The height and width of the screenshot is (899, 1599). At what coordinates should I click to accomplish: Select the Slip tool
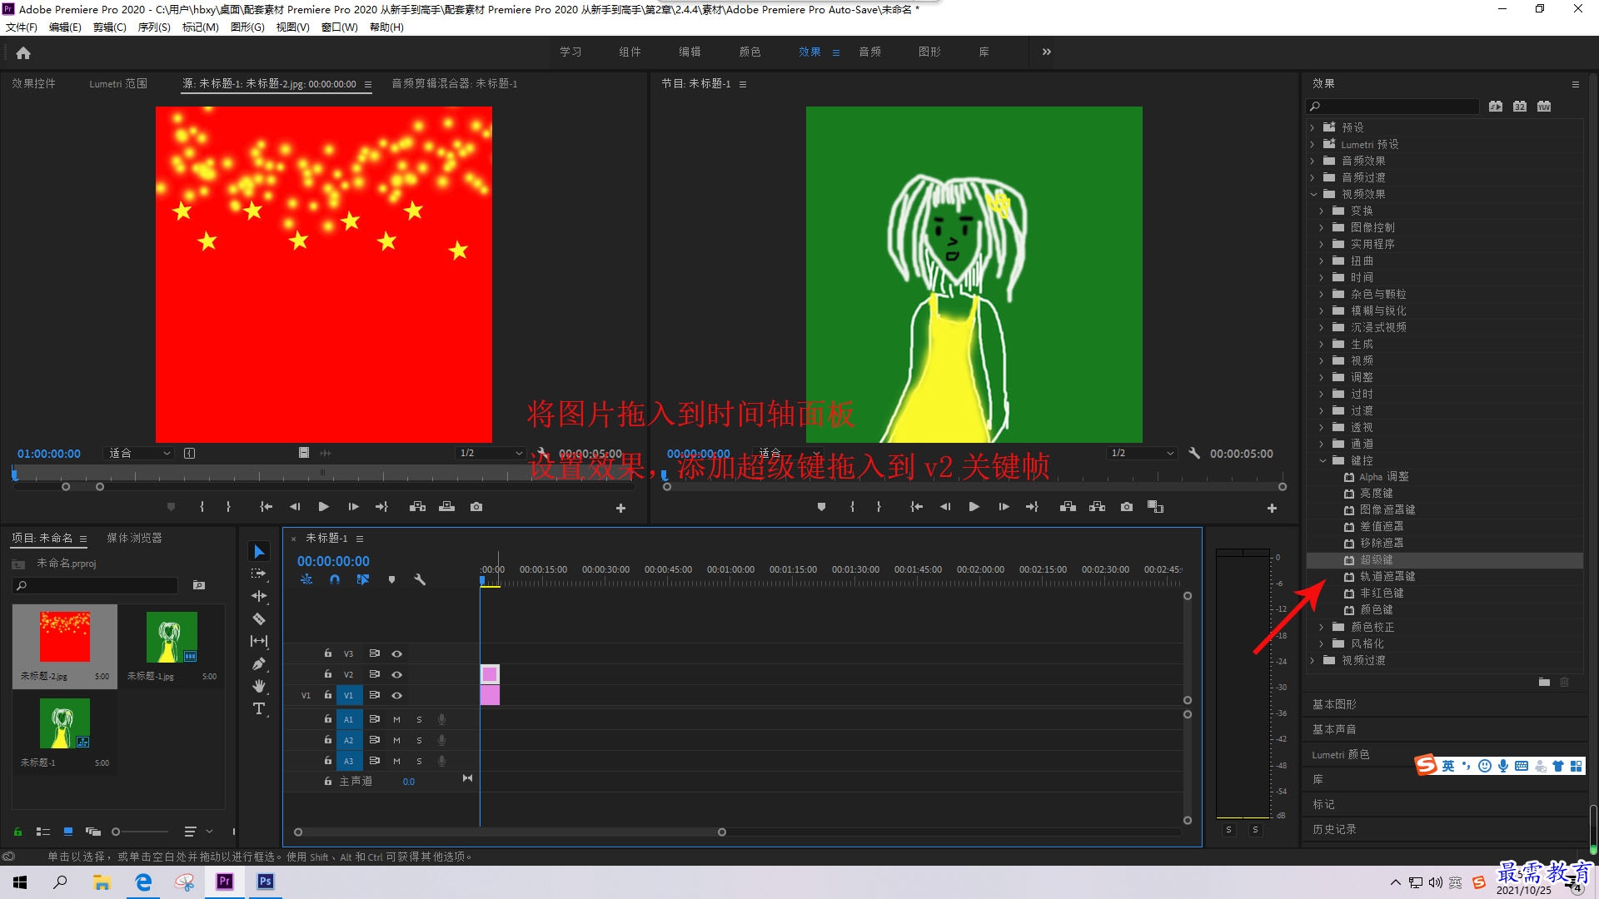tap(259, 641)
